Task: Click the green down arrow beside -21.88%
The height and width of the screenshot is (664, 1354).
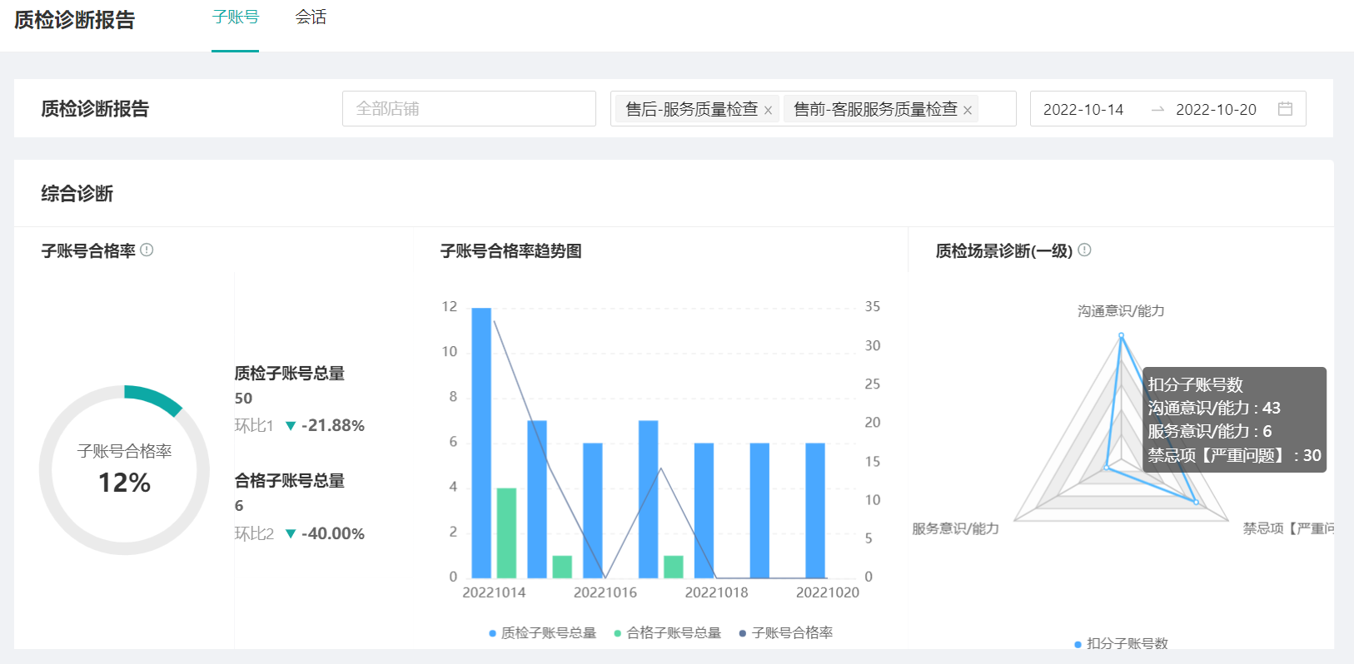Action: tap(291, 426)
